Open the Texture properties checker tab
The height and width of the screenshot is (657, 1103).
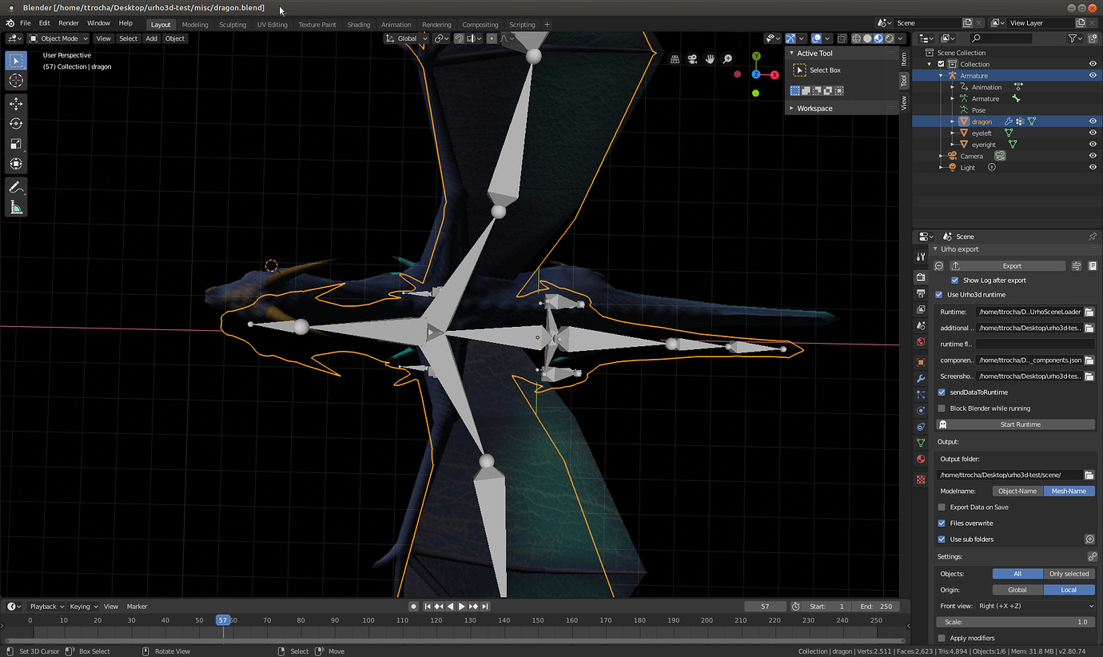coord(921,480)
